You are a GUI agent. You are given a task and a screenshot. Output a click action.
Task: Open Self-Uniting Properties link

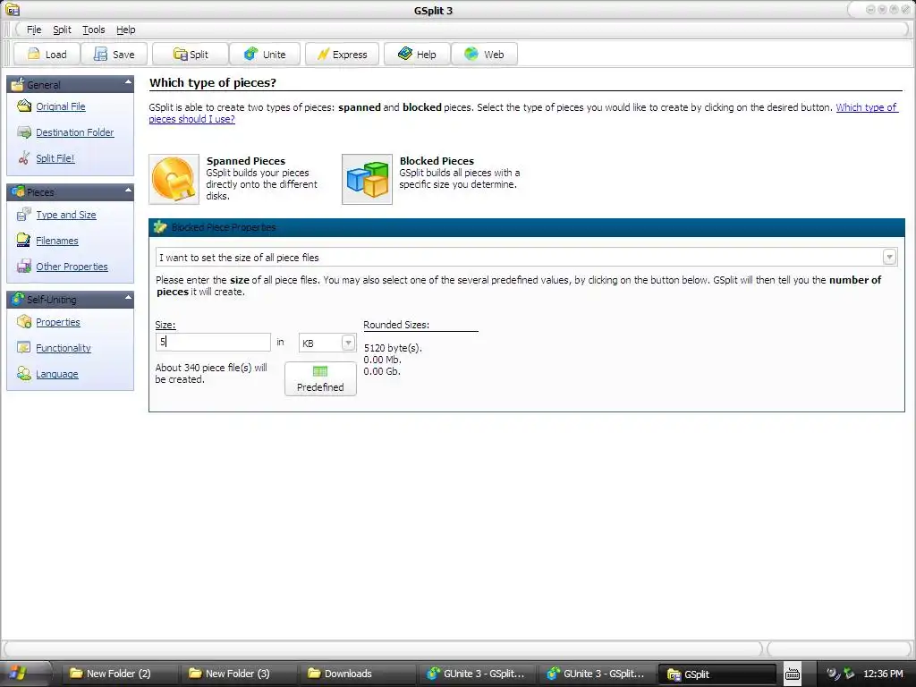pyautogui.click(x=58, y=322)
